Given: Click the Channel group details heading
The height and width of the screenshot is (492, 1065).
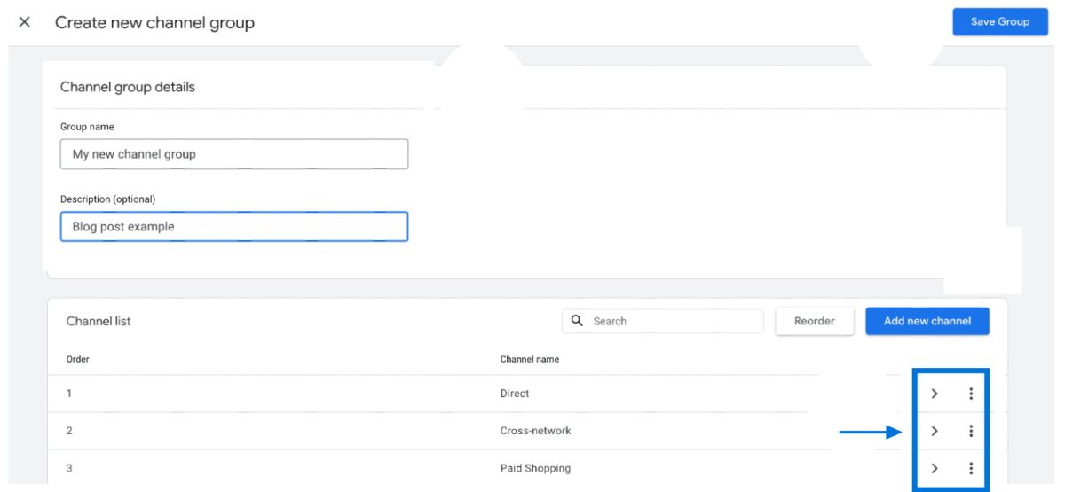Looking at the screenshot, I should point(128,87).
